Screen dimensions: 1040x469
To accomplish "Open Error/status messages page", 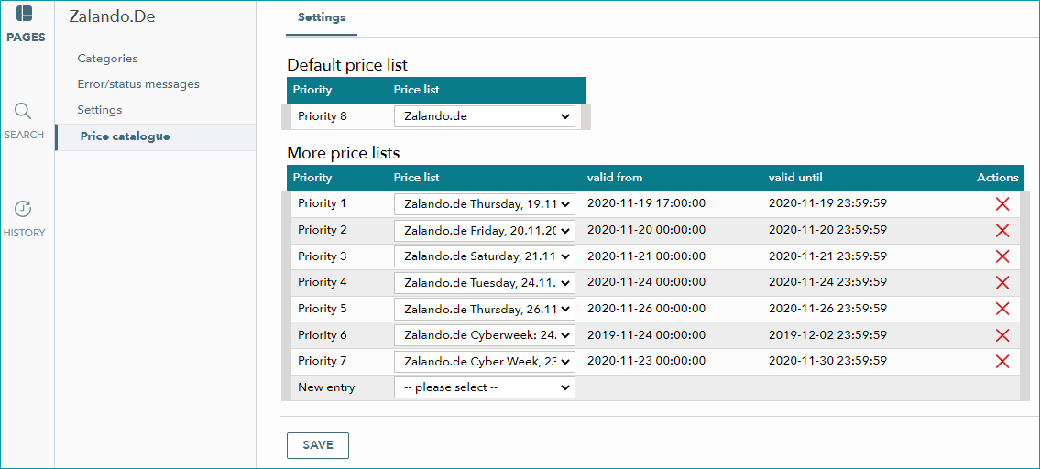I will (138, 84).
